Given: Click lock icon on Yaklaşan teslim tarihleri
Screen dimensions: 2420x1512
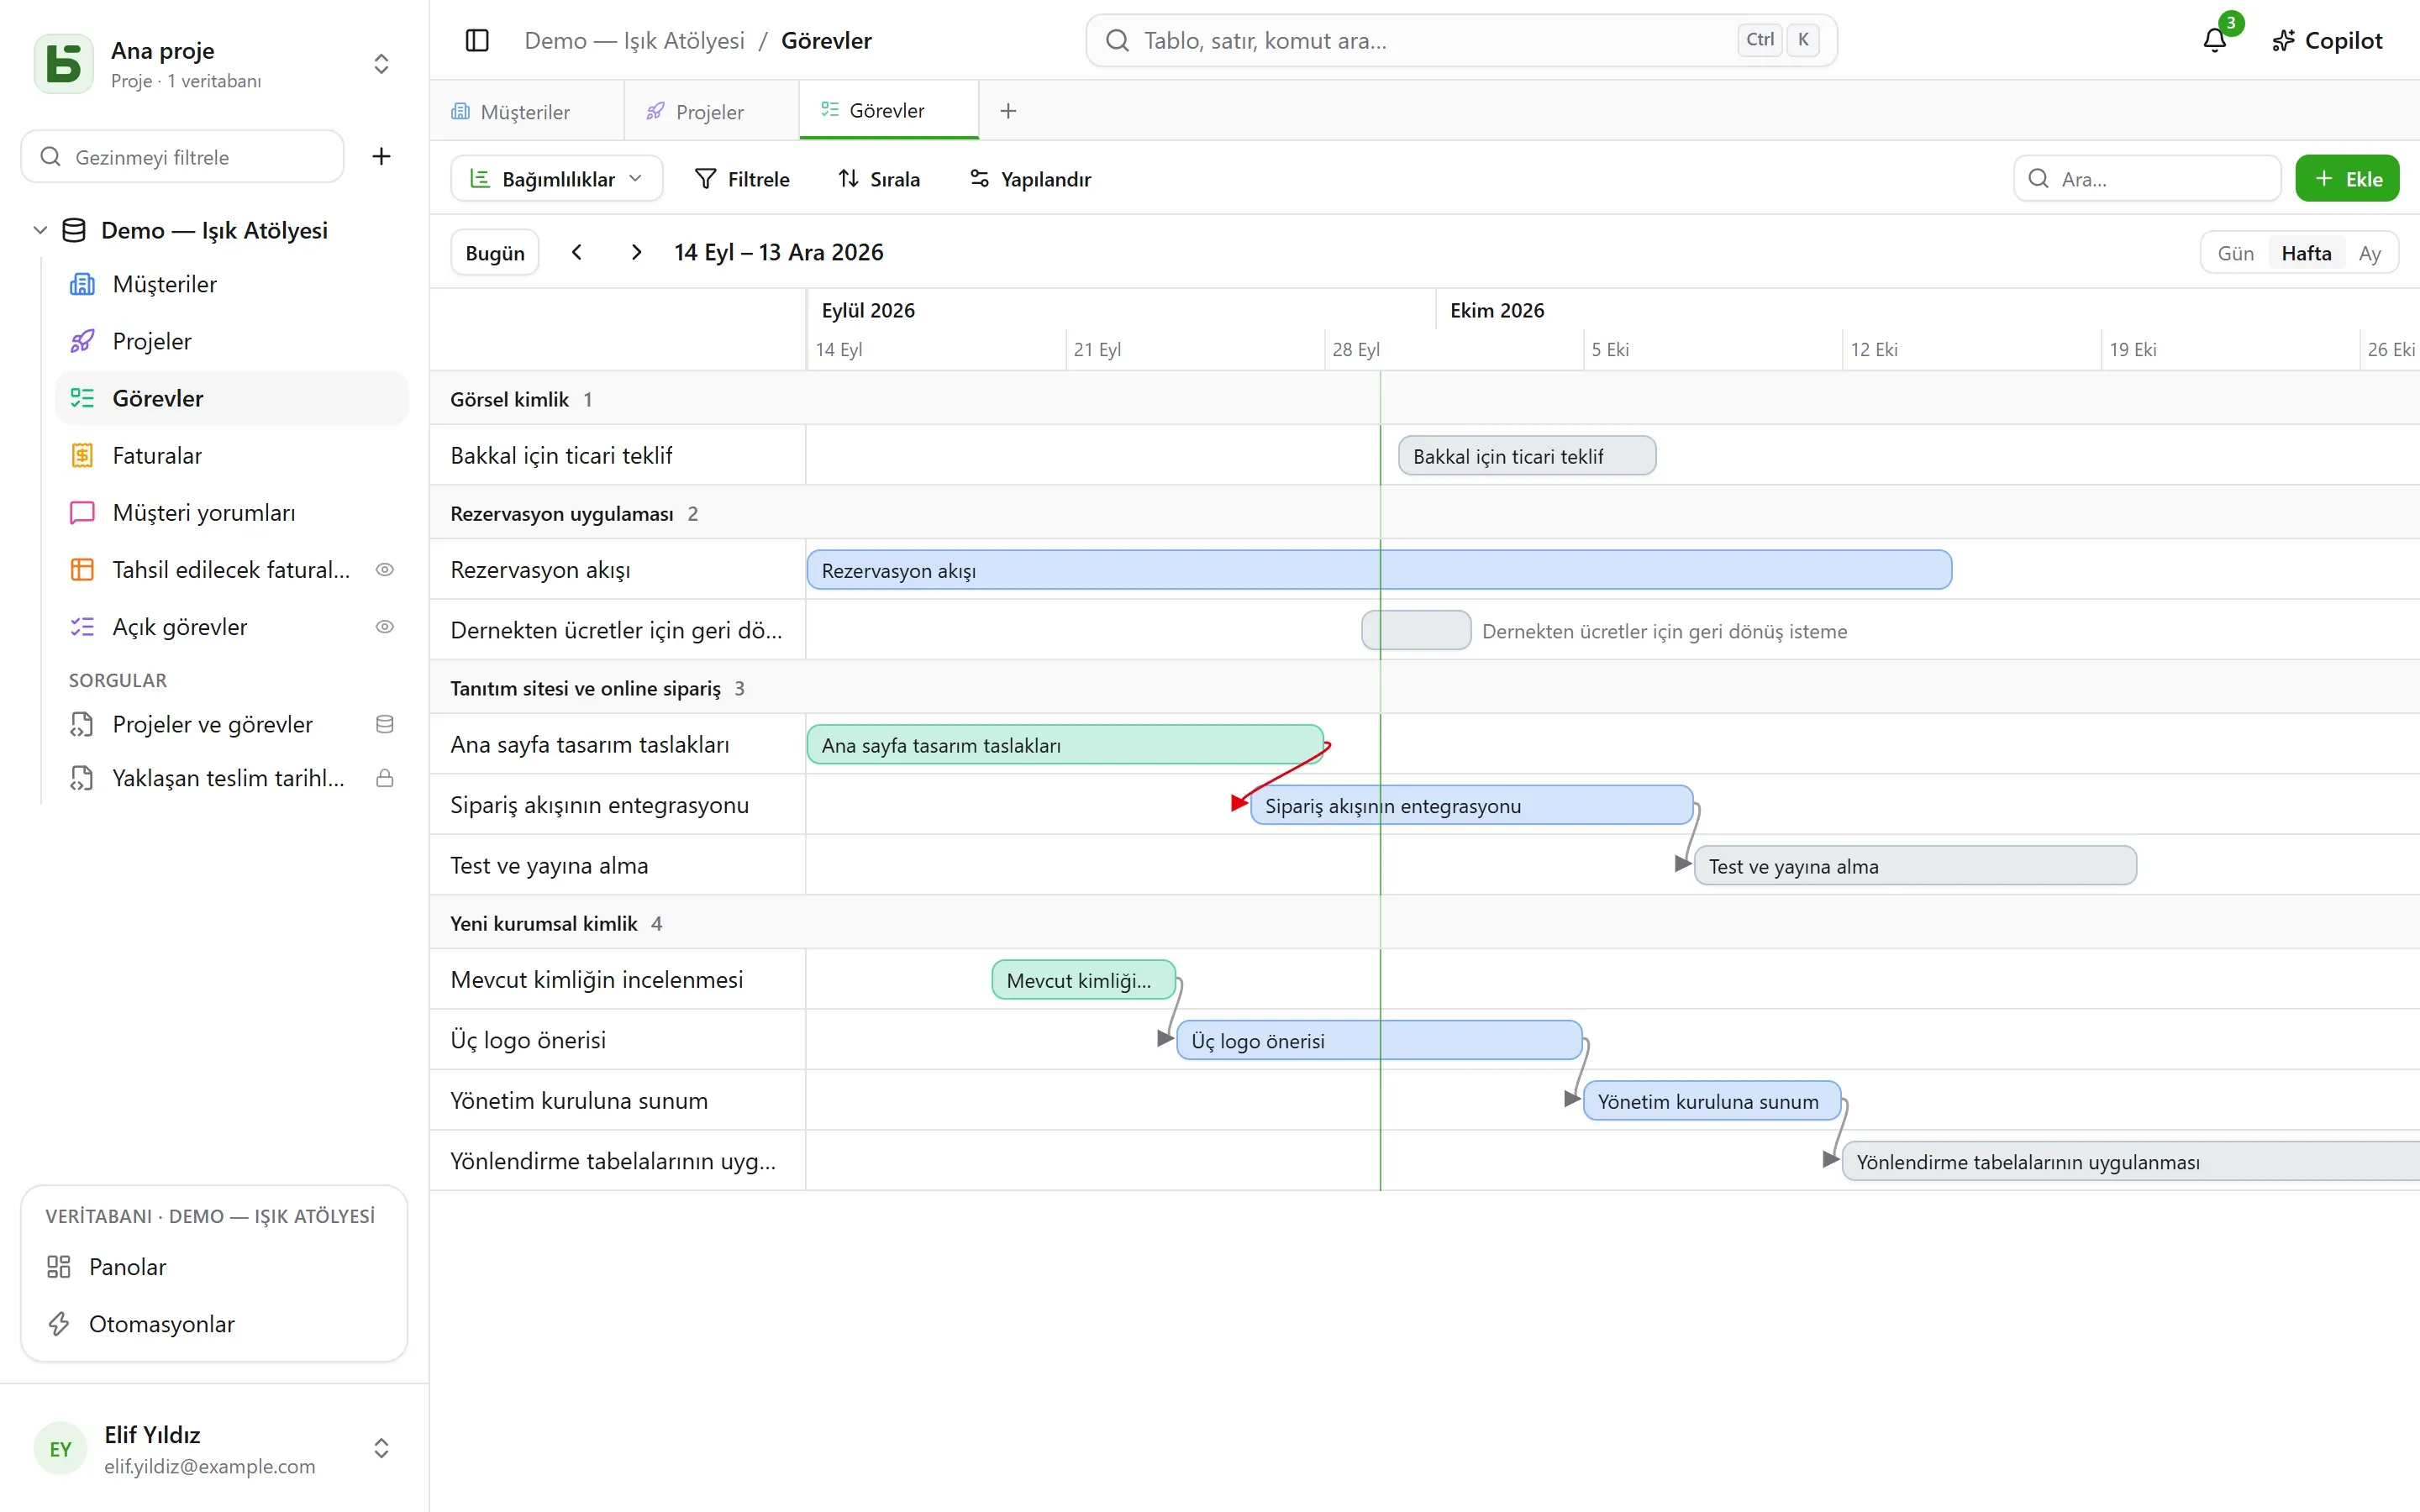Looking at the screenshot, I should pyautogui.click(x=384, y=778).
